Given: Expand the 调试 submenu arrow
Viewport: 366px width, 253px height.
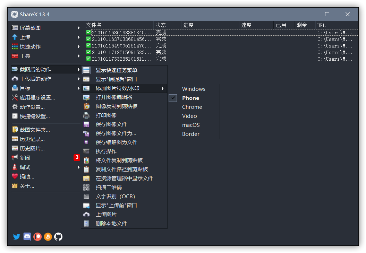Looking at the screenshot, I should 79,167.
